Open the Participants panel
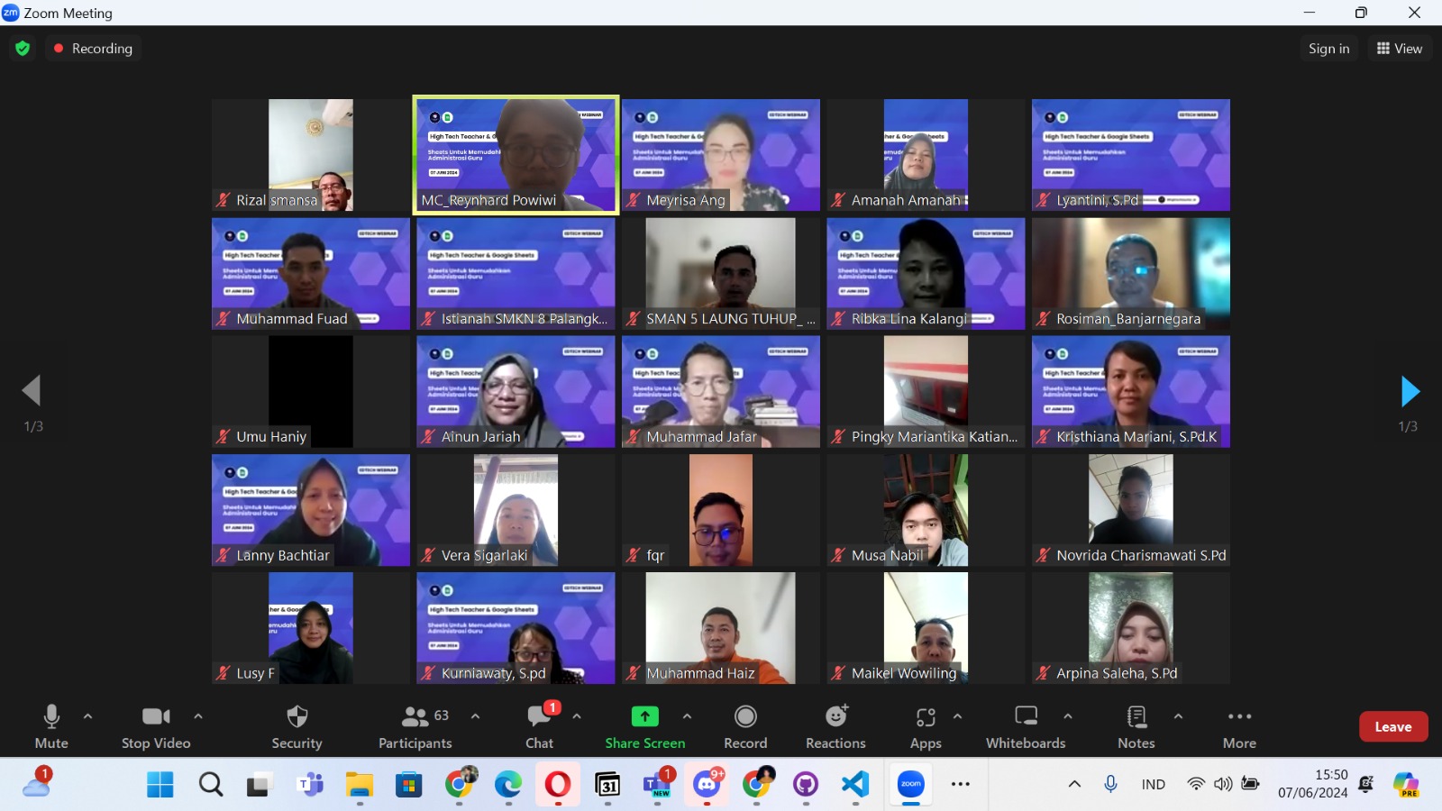Screen dimensions: 1442x811 415,726
